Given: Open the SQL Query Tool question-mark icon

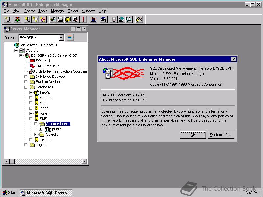Looking at the screenshot, I should pos(104,19).
